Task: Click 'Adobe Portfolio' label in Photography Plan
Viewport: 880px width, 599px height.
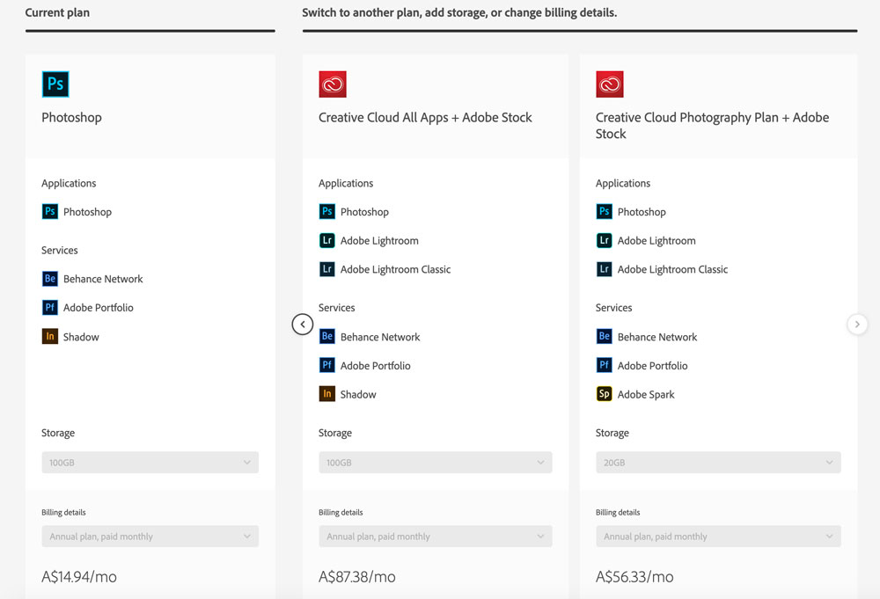Action: [x=653, y=366]
